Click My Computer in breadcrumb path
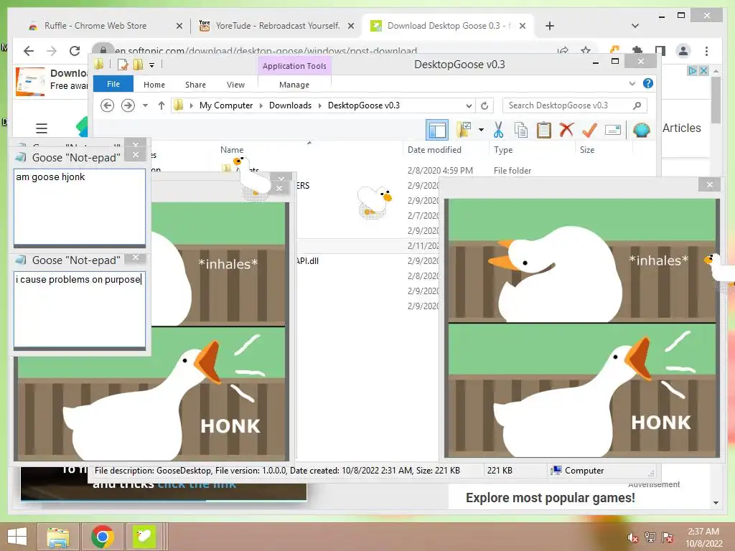The height and width of the screenshot is (551, 735). click(x=226, y=105)
